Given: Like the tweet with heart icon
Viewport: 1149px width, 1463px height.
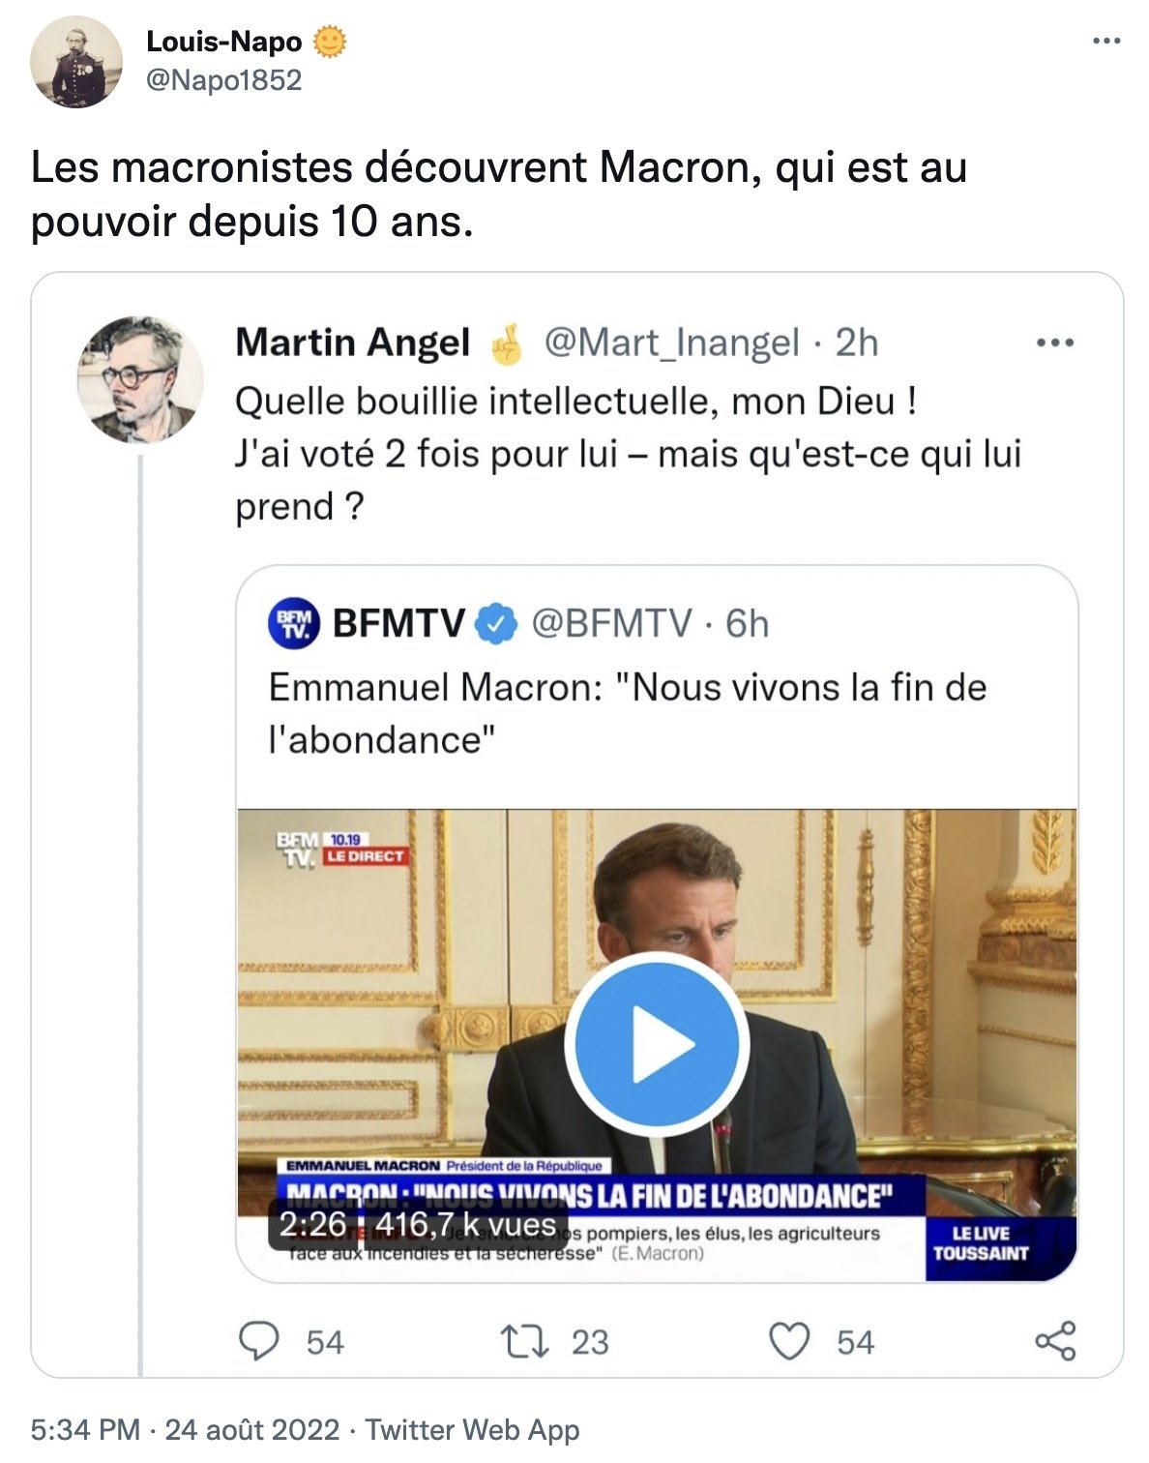Looking at the screenshot, I should tap(788, 1341).
